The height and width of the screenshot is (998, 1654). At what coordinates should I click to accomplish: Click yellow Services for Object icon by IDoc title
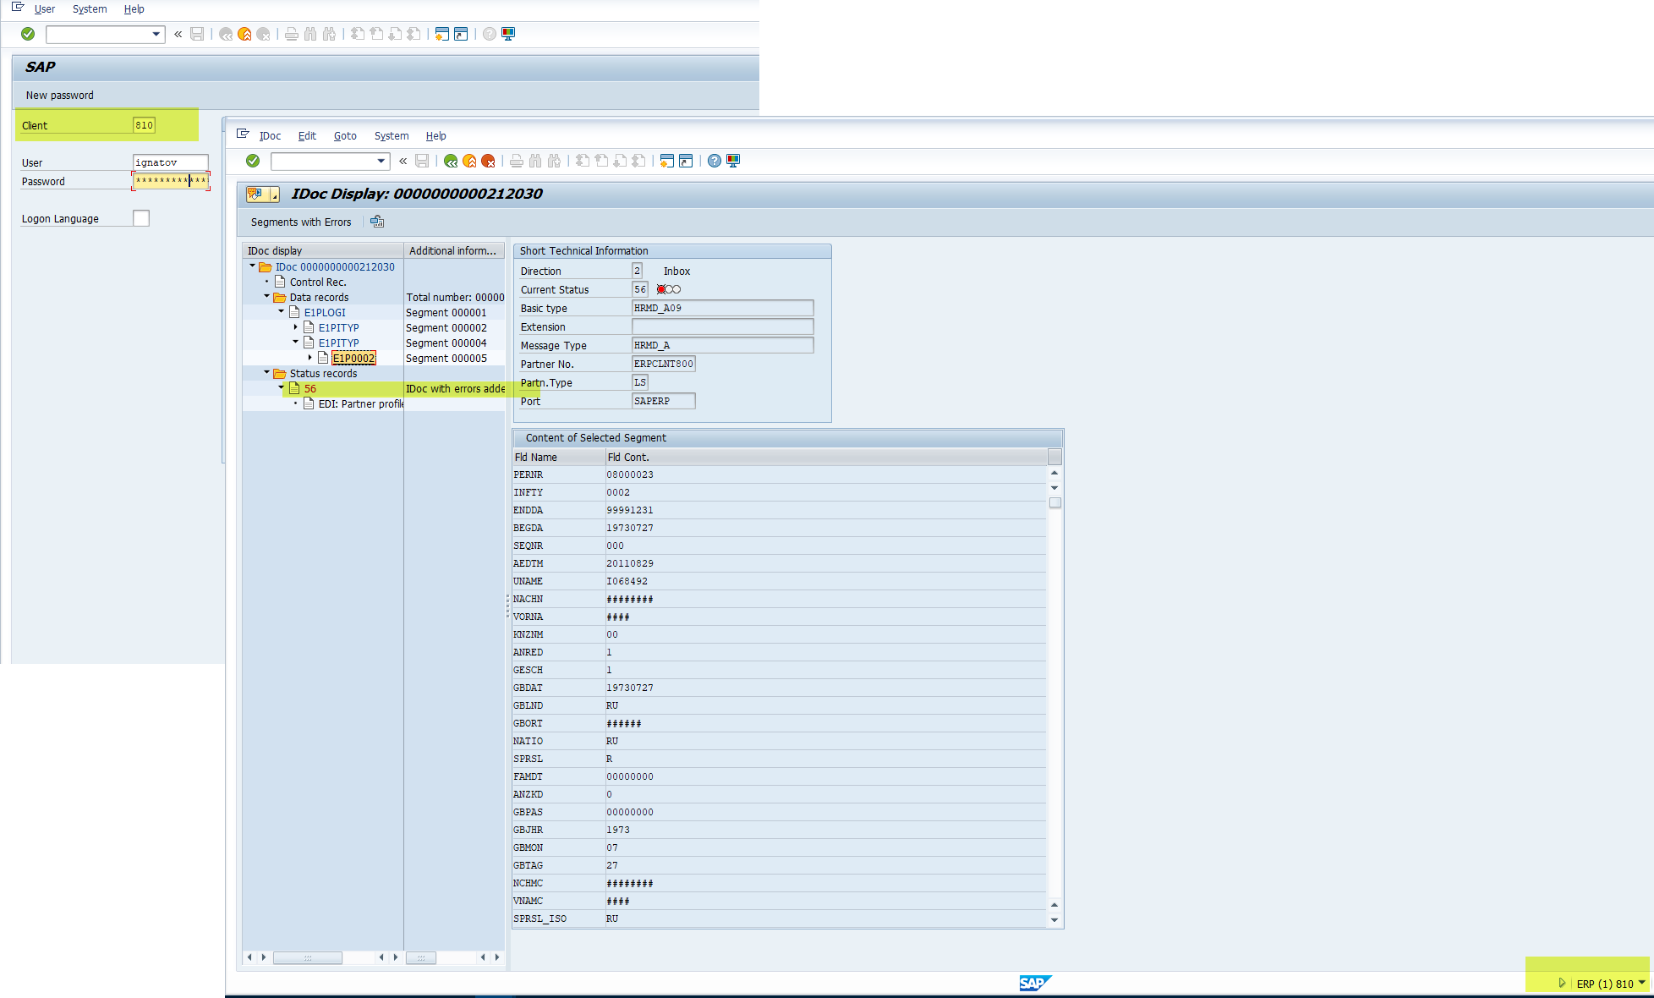click(x=255, y=194)
